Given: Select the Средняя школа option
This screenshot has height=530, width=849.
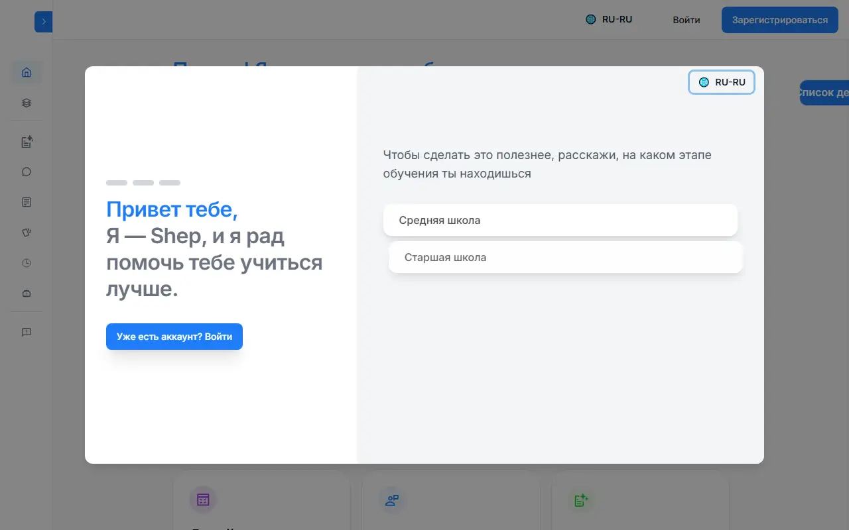Looking at the screenshot, I should (560, 220).
